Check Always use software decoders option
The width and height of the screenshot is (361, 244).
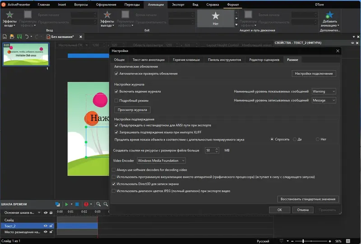pos(114,169)
